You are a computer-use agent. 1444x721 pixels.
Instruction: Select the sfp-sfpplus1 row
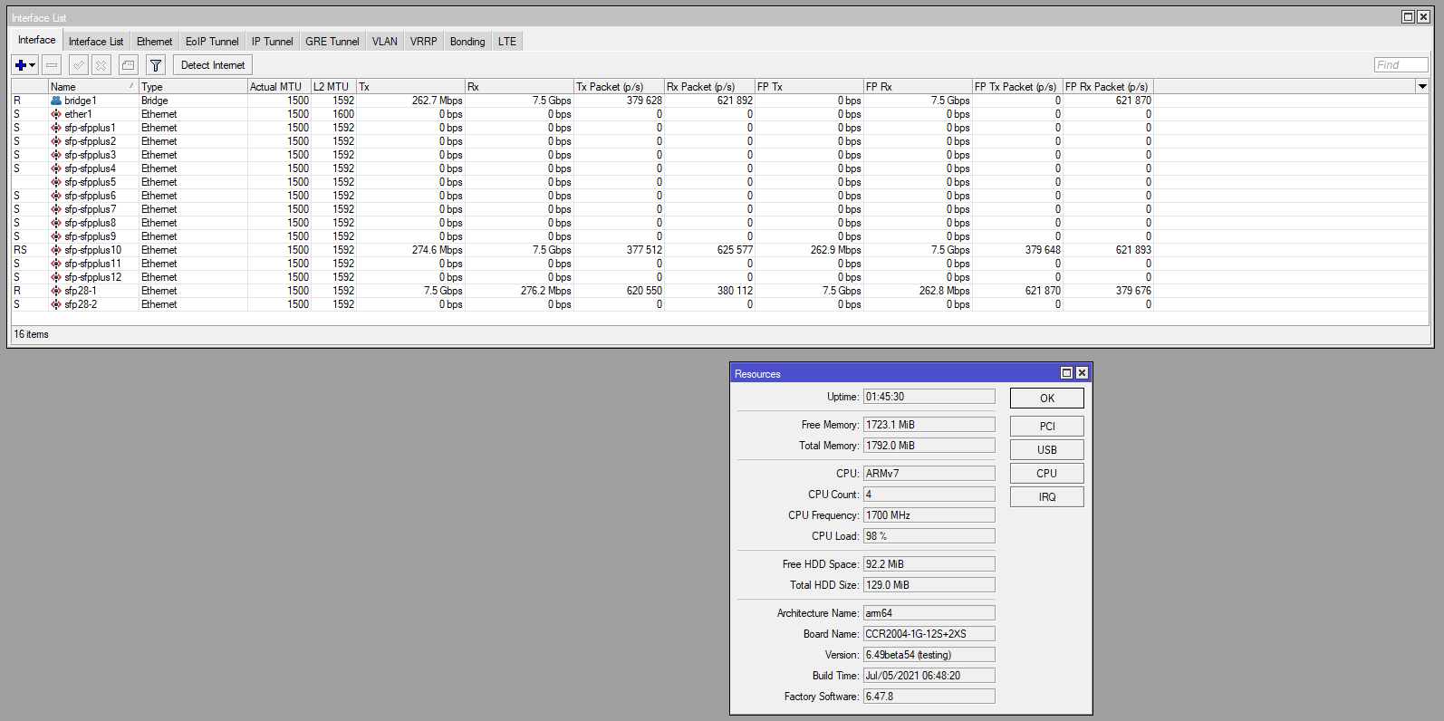coord(720,128)
